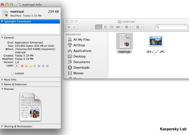189x135 pixels.
Task: Enable the Locked checkbox
Action: [x=12, y=73]
